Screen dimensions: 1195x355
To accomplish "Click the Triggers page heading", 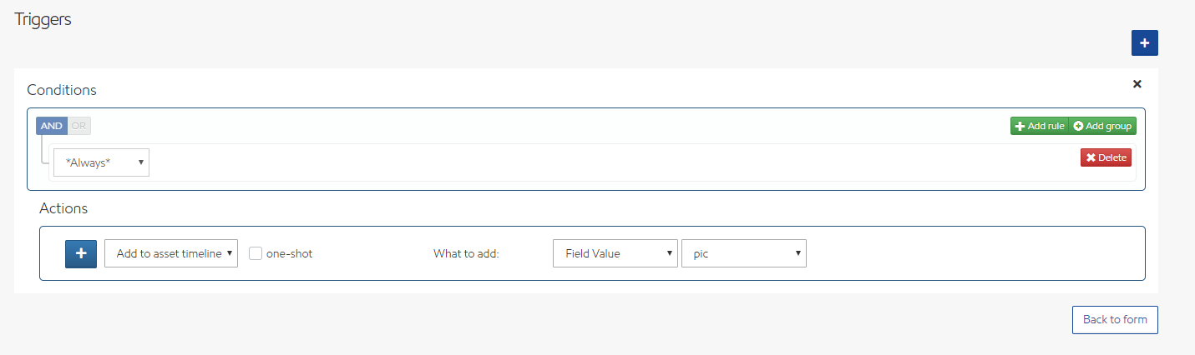I will [43, 20].
